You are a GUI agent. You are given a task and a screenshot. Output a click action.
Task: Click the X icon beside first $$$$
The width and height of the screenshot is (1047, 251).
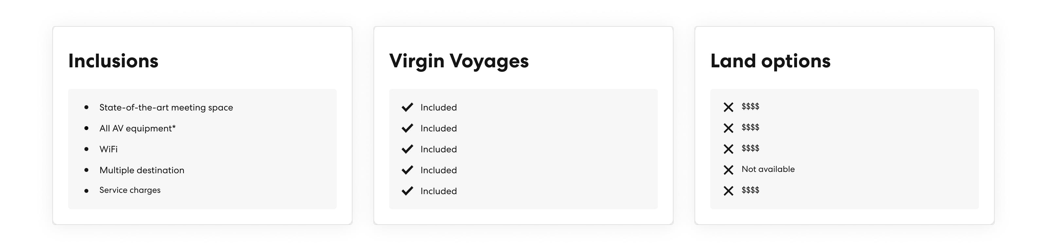(x=728, y=107)
